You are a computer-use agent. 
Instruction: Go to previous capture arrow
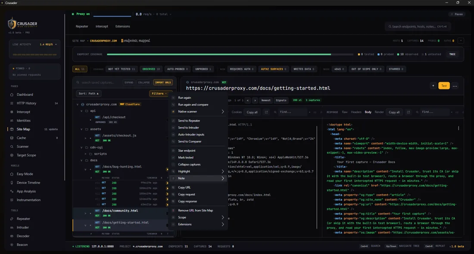click(248, 100)
